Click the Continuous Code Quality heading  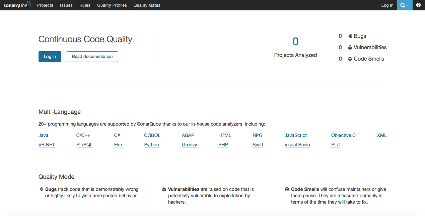(x=85, y=40)
